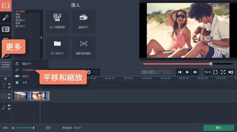This screenshot has width=237, height=132.
Task: Click the 00:00:07.500 timecode display
Action: click(x=156, y=72)
